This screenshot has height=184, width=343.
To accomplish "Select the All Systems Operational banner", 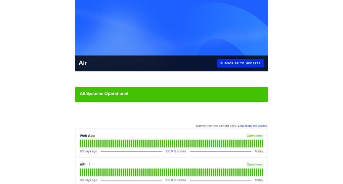I will click(171, 95).
